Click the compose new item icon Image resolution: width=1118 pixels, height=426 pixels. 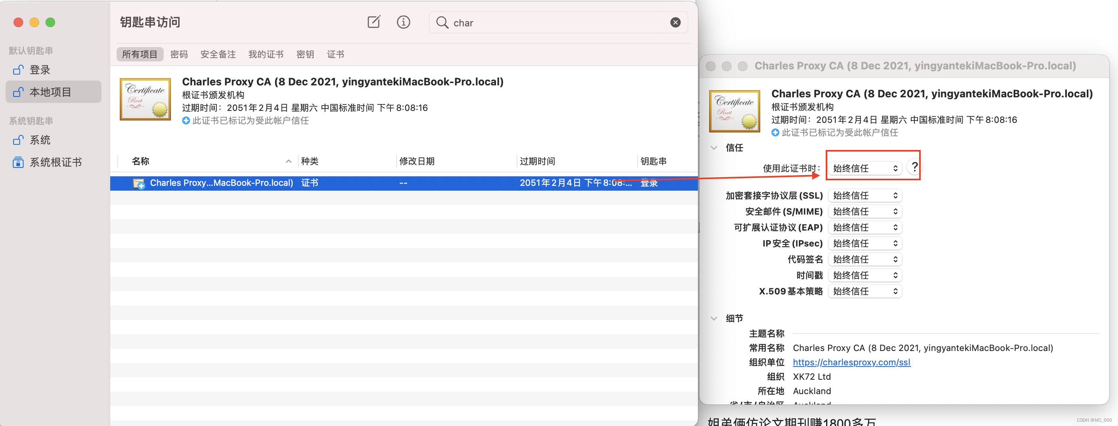(x=374, y=22)
